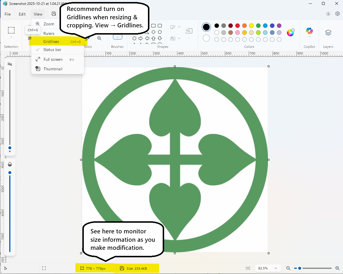The height and width of the screenshot is (274, 343).
Task: Open the Layers panel
Action: pyautogui.click(x=328, y=33)
